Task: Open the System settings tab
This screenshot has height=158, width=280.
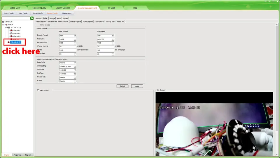Action: pyautogui.click(x=65, y=18)
